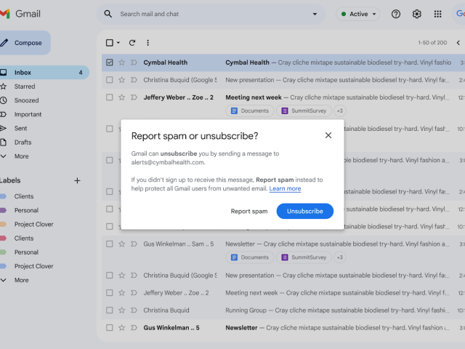This screenshot has width=465, height=349.
Task: Star the first New presentation email
Action: 121,80
